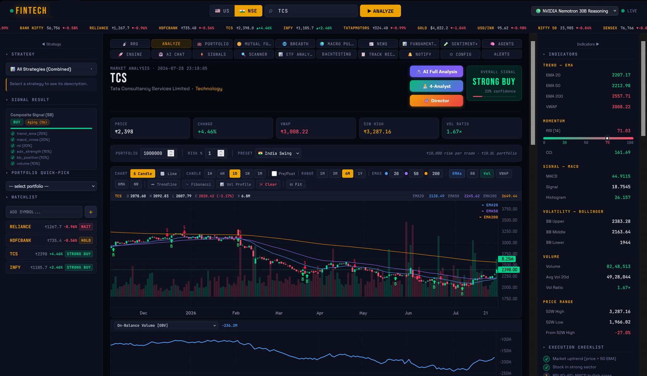Open the News tab
This screenshot has height=376, width=647.
point(378,44)
